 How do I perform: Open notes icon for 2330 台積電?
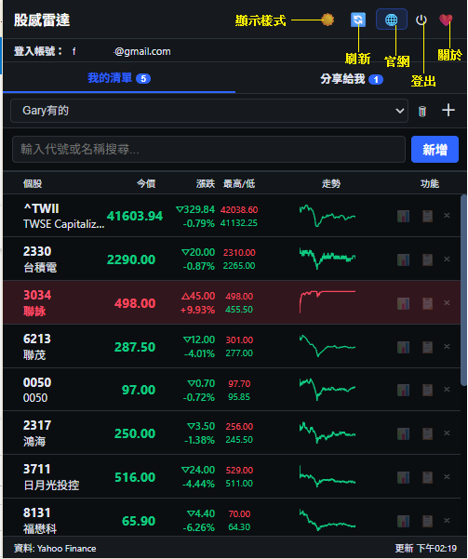(427, 260)
